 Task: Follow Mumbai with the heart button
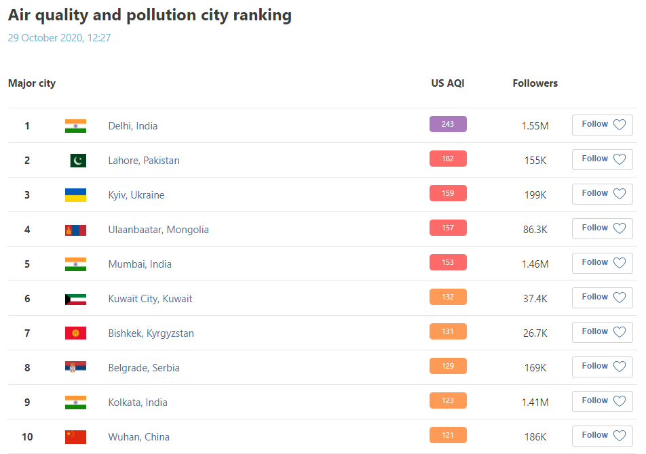(603, 263)
